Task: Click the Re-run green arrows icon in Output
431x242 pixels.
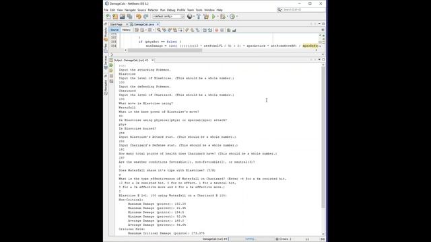Action: click(x=111, y=65)
